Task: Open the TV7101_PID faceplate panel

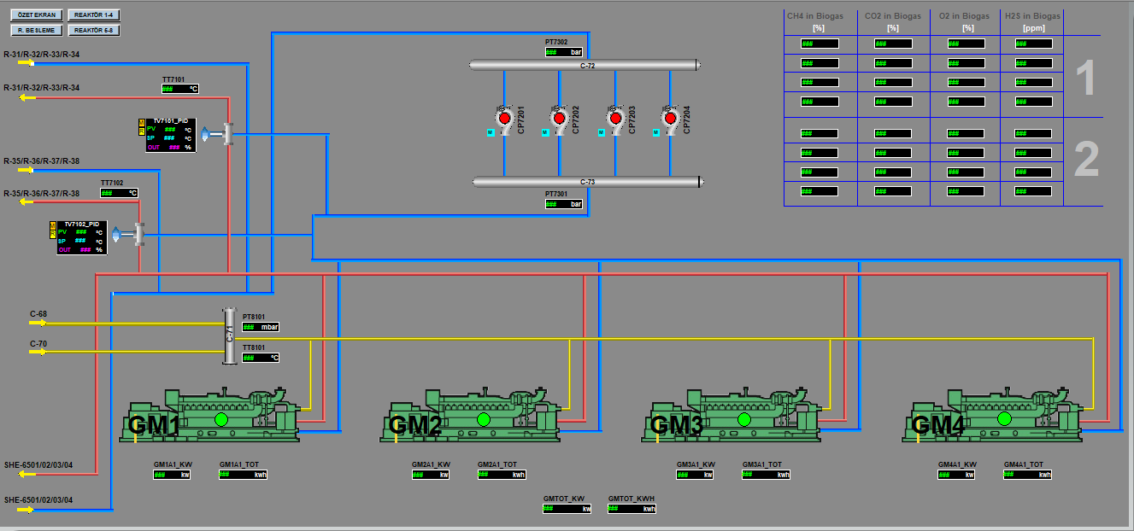Action: pyautogui.click(x=170, y=135)
